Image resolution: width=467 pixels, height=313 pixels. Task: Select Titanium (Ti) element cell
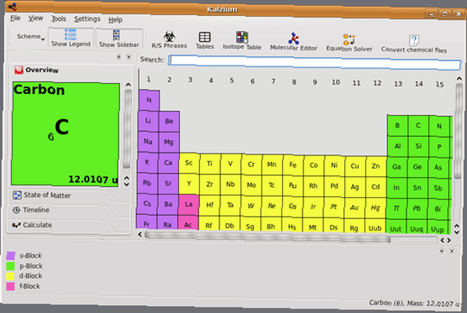[x=210, y=164]
